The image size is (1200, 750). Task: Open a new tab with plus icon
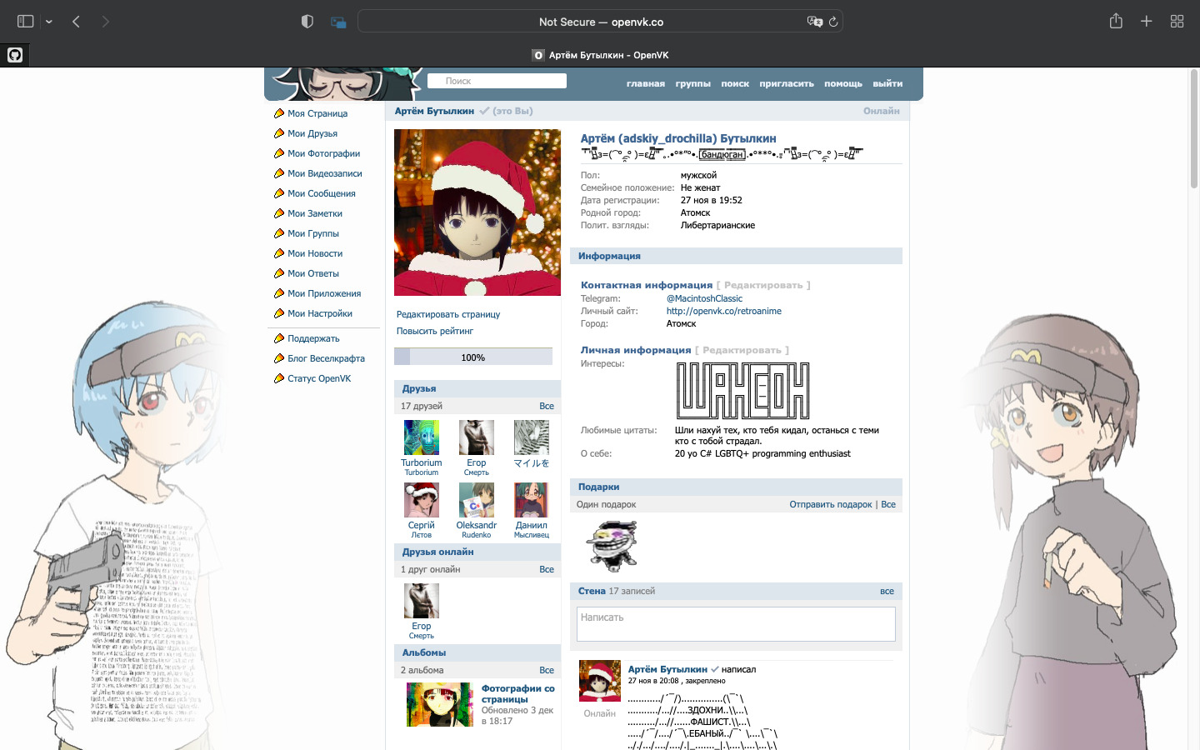[x=1146, y=22]
